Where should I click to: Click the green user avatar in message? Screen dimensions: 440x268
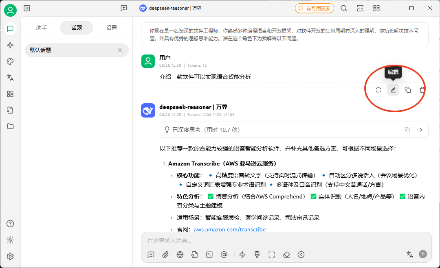pos(148,61)
